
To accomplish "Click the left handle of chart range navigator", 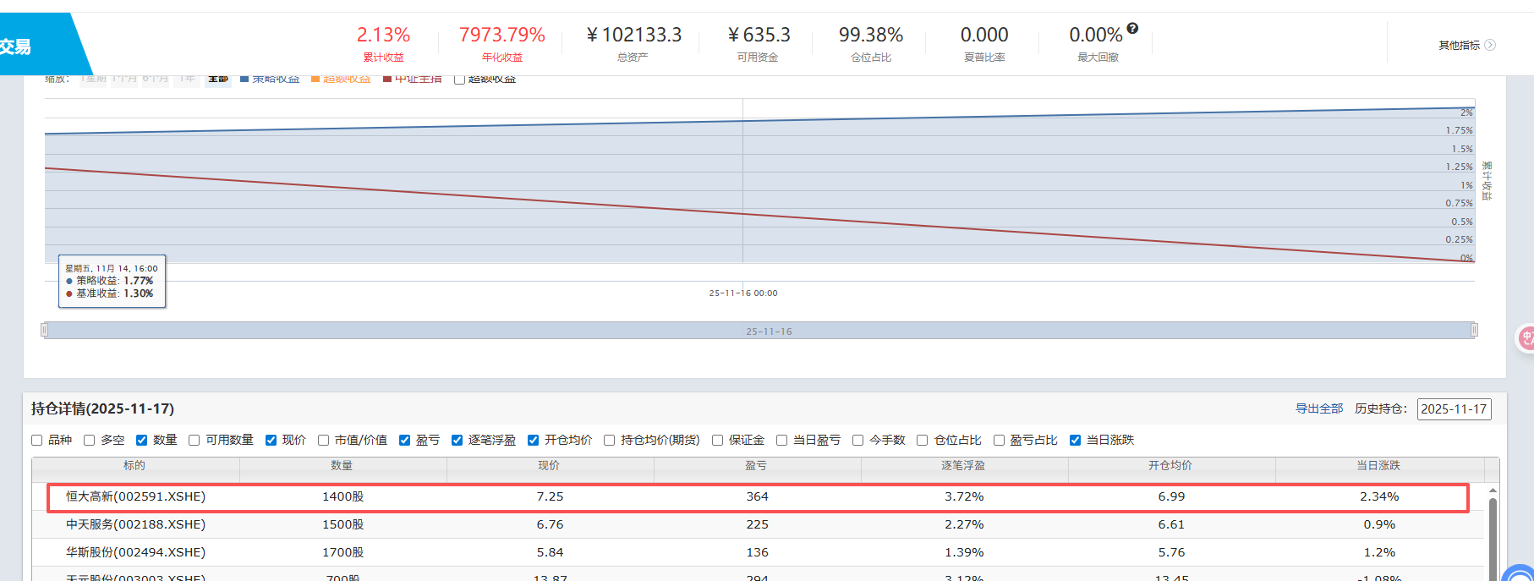I will 45,330.
